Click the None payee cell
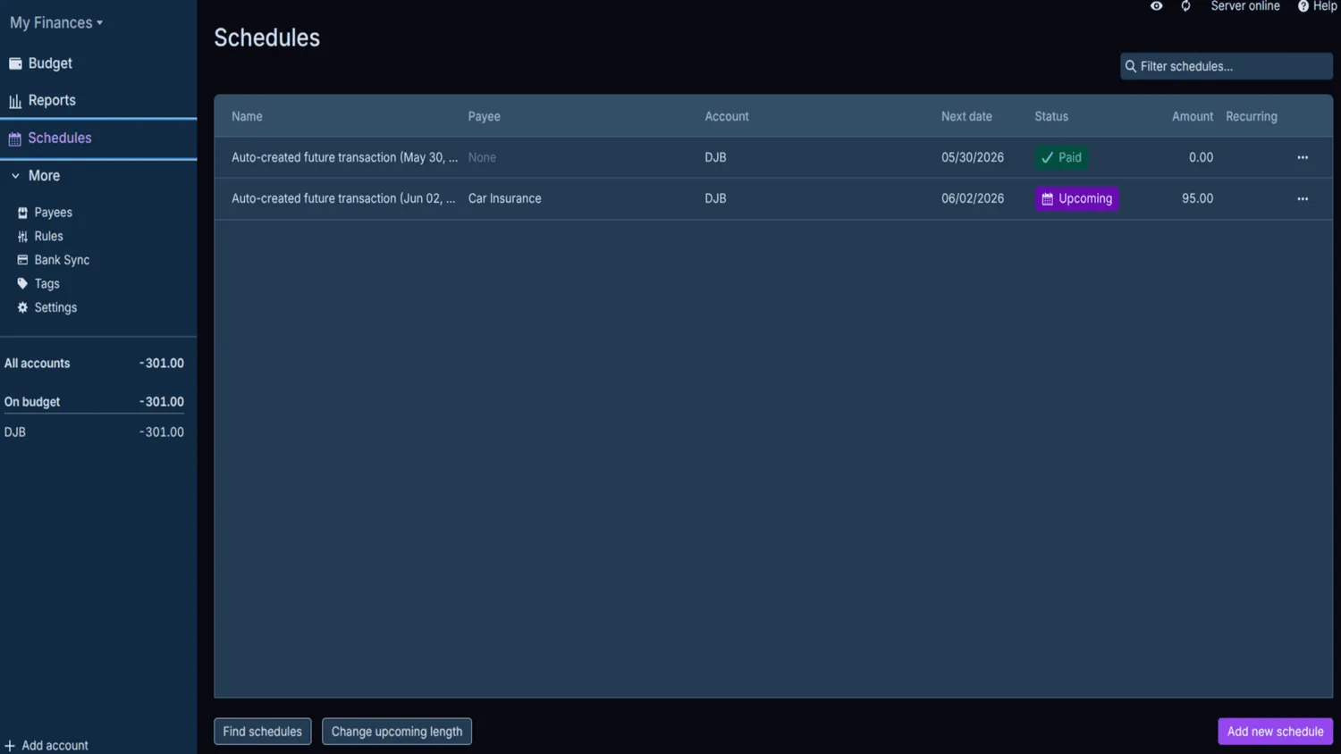The image size is (1341, 754). coord(482,157)
